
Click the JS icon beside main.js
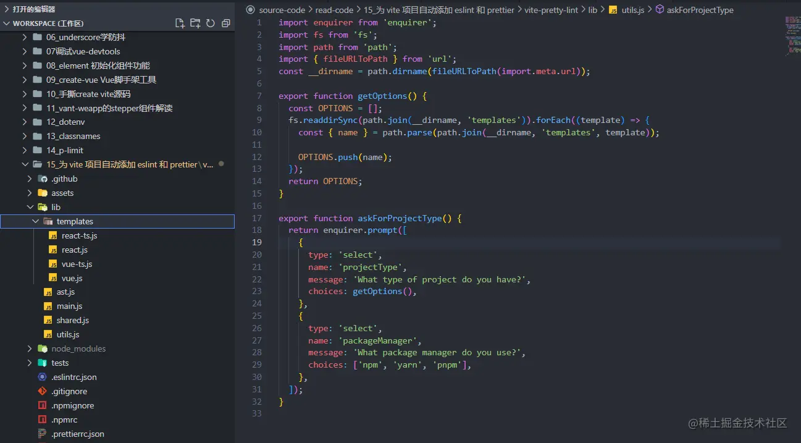(x=48, y=306)
